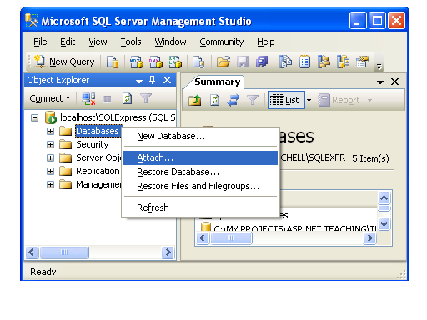The height and width of the screenshot is (320, 427).
Task: Close the Summary document tab
Action: (394, 82)
